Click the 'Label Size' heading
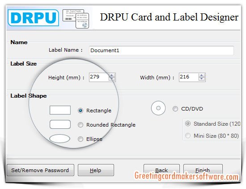 point(24,64)
